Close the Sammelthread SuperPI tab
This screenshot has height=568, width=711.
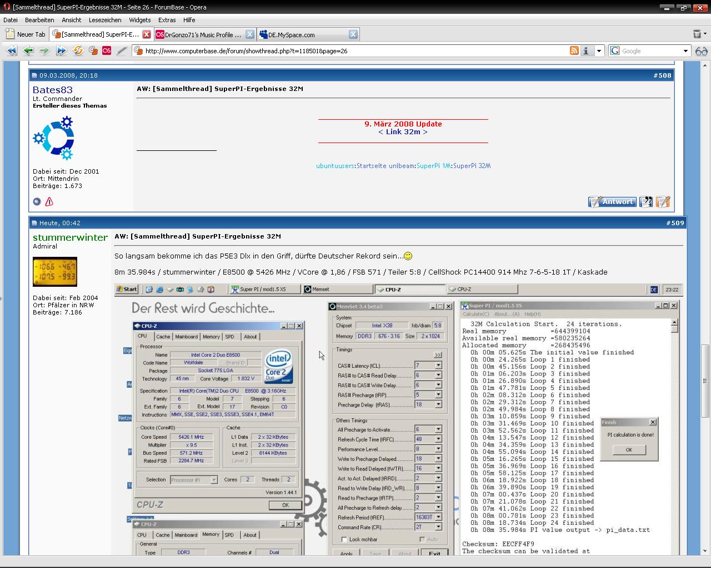pos(147,34)
